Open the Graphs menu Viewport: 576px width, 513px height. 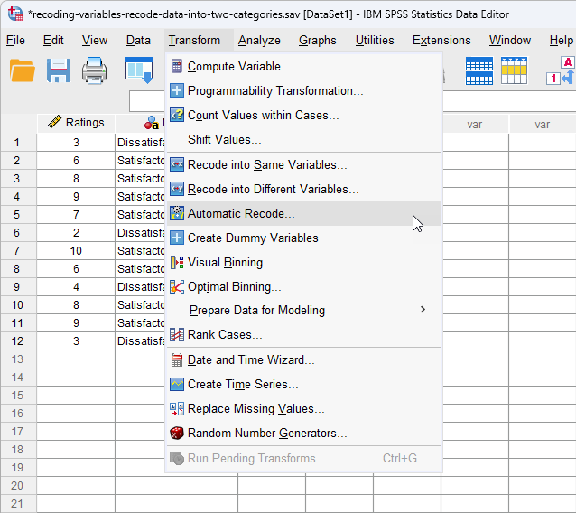click(x=318, y=40)
